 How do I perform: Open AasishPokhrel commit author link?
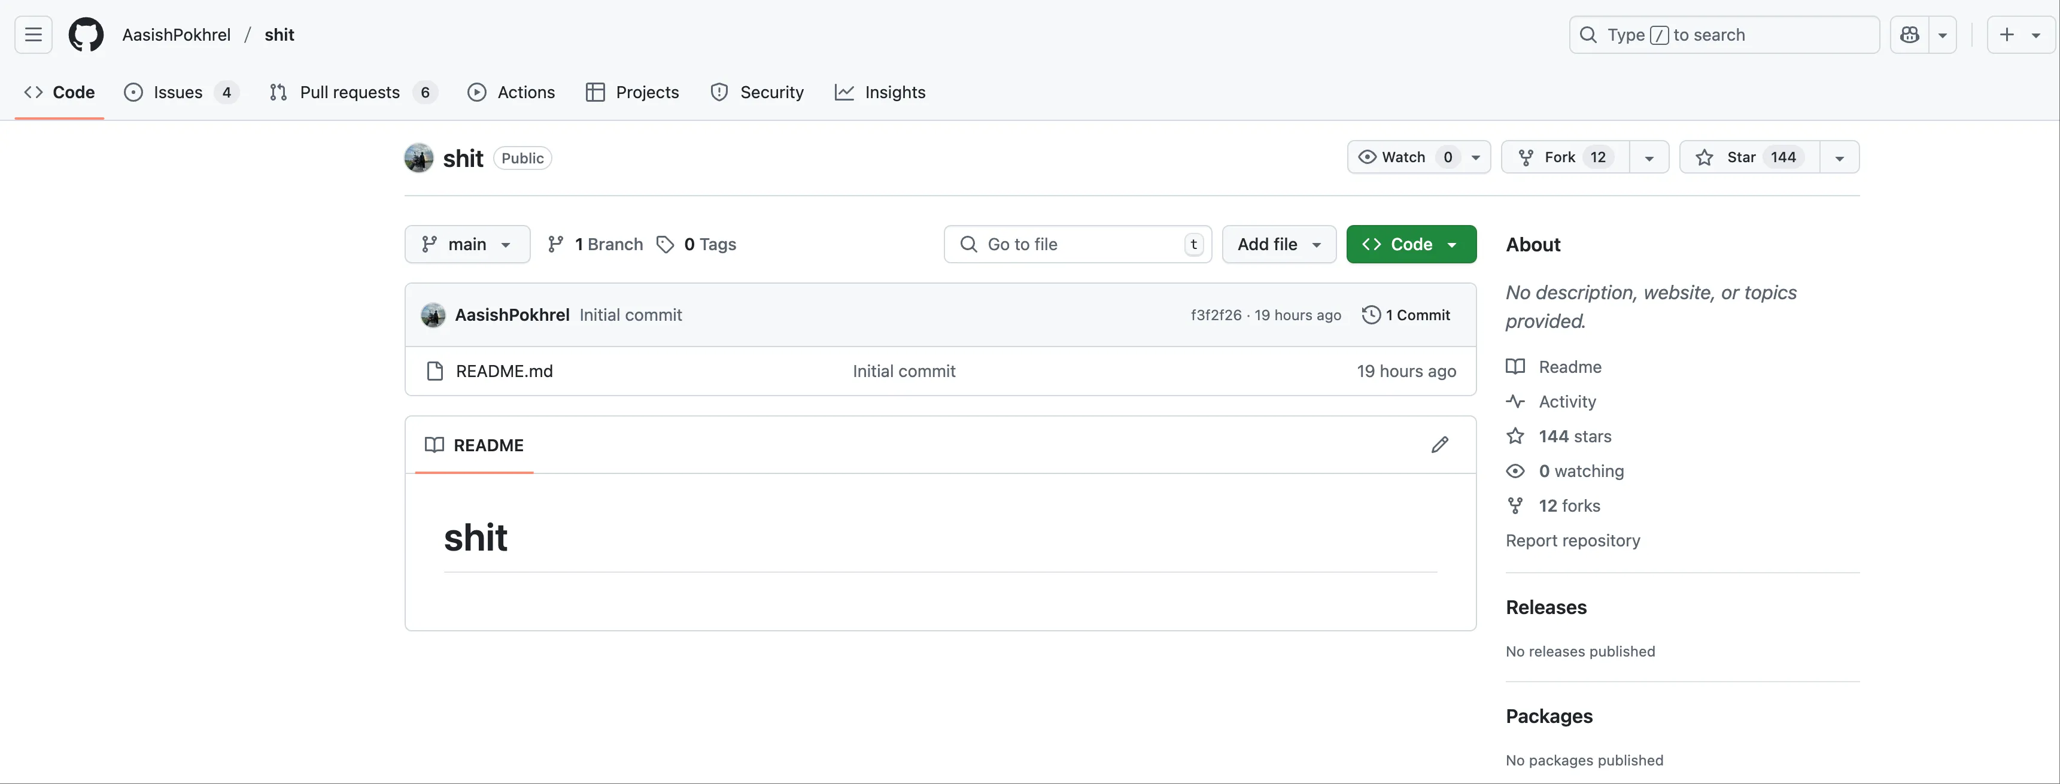512,314
